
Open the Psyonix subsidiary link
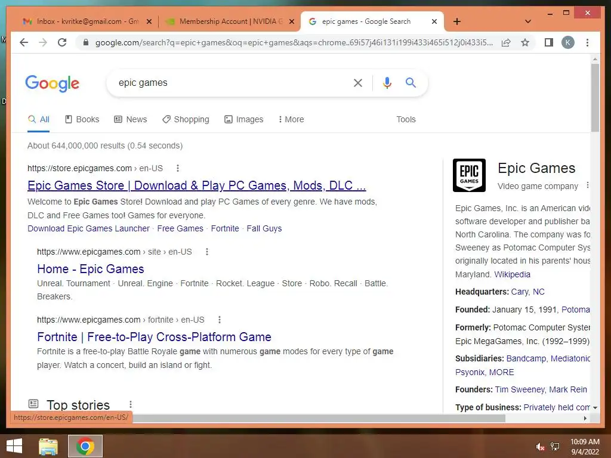[x=470, y=372]
